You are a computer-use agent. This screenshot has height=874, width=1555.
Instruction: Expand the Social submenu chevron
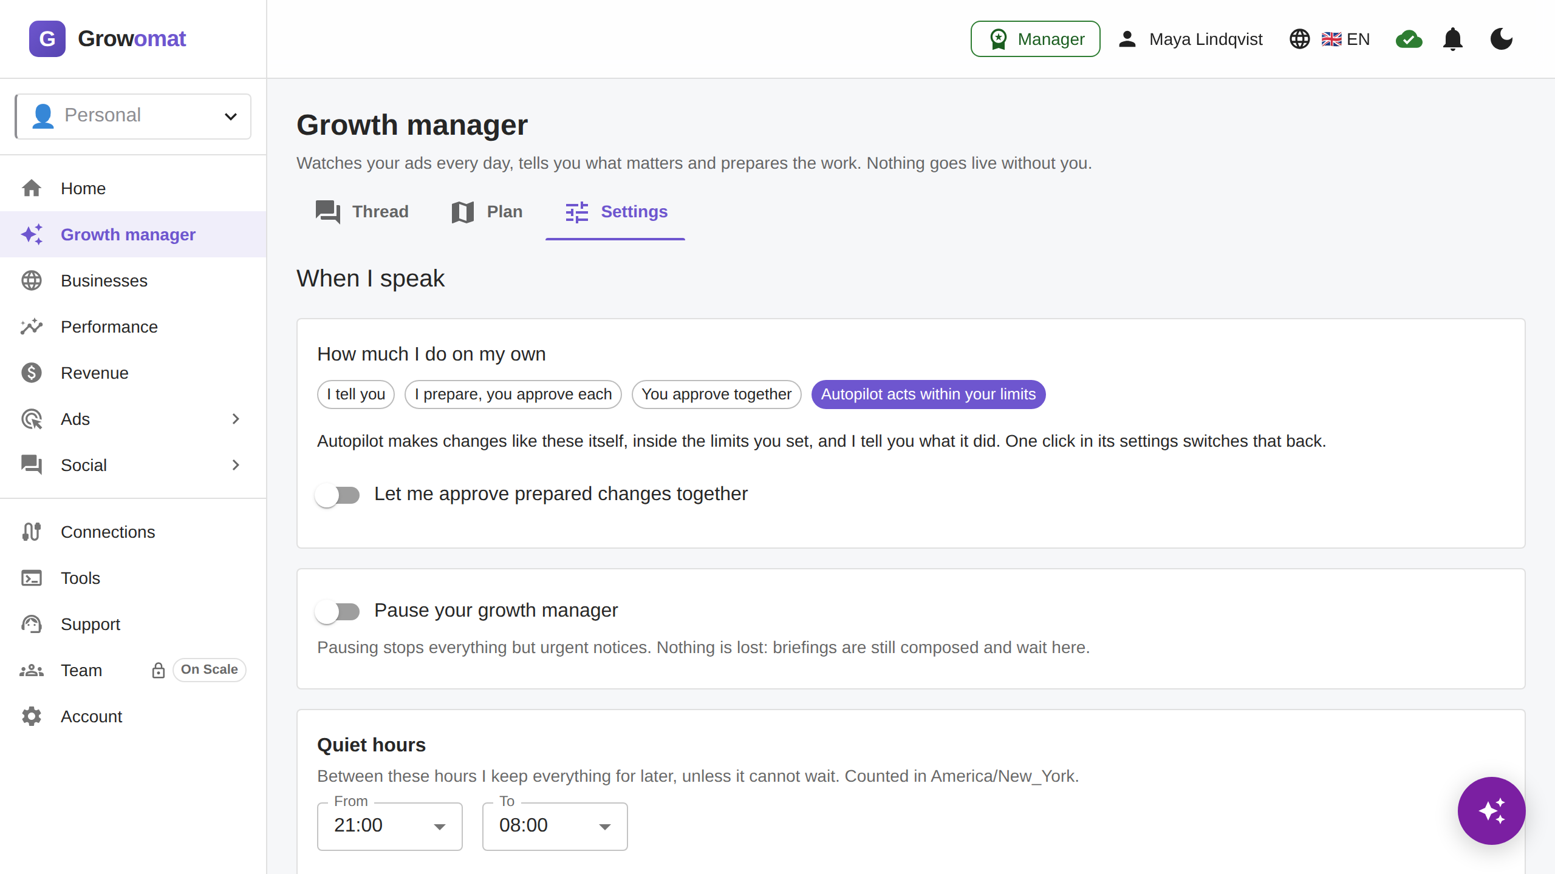tap(236, 466)
